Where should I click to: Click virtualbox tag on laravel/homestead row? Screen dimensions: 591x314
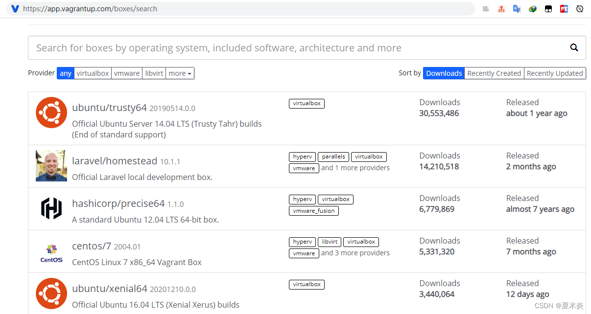369,157
